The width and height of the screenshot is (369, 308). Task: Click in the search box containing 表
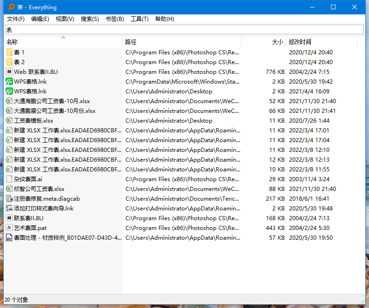point(184,30)
